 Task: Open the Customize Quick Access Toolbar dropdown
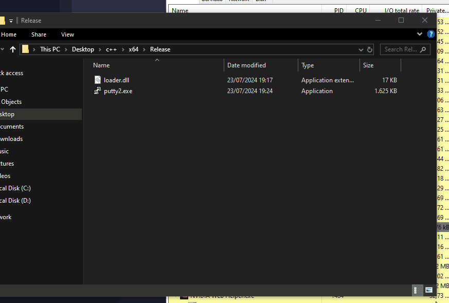coord(11,21)
